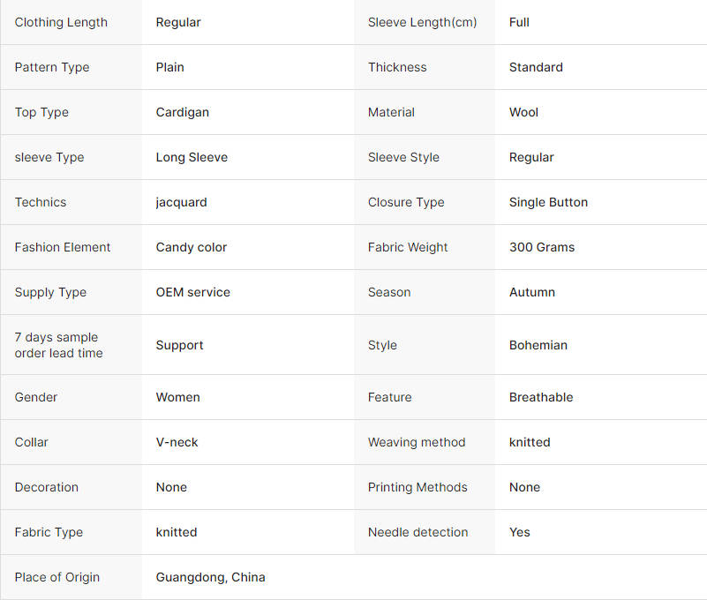Screen dimensions: 707x600
Task: Click the Weaving method label
Action: (417, 443)
